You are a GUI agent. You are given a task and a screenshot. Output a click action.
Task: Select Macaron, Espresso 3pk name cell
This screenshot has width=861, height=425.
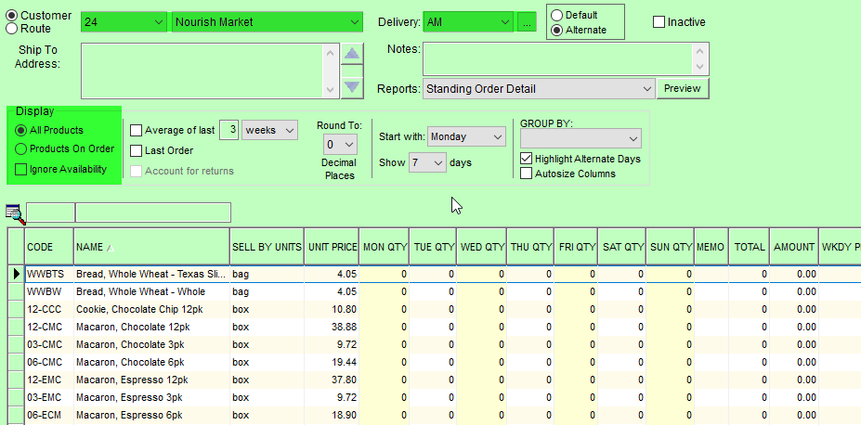click(x=152, y=397)
